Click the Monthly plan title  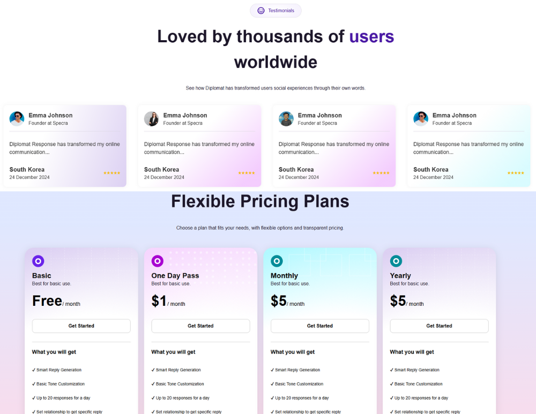[x=284, y=276]
